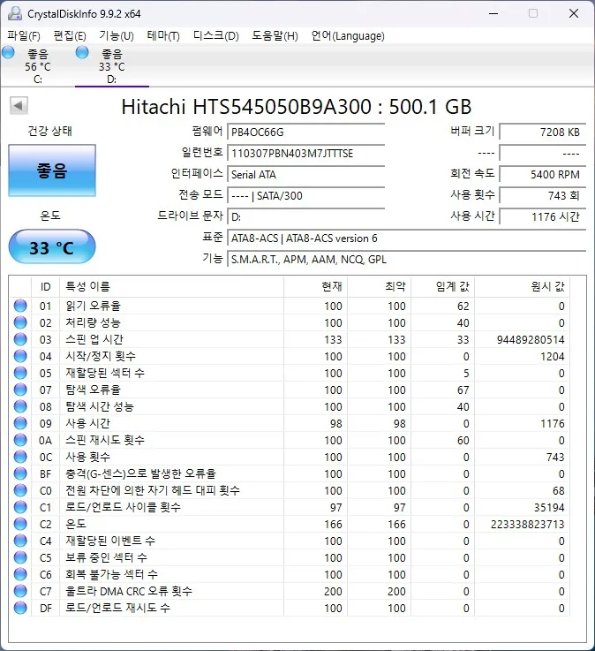Click the 특성 이름 column header
This screenshot has height=651, width=595.
coord(171,286)
